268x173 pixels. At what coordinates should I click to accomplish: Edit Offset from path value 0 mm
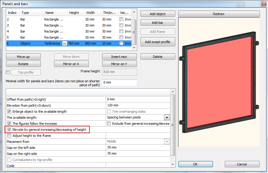(x=138, y=99)
